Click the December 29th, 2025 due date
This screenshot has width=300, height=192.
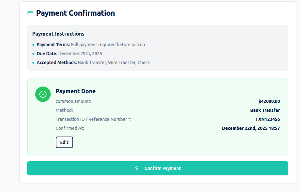coord(80,54)
